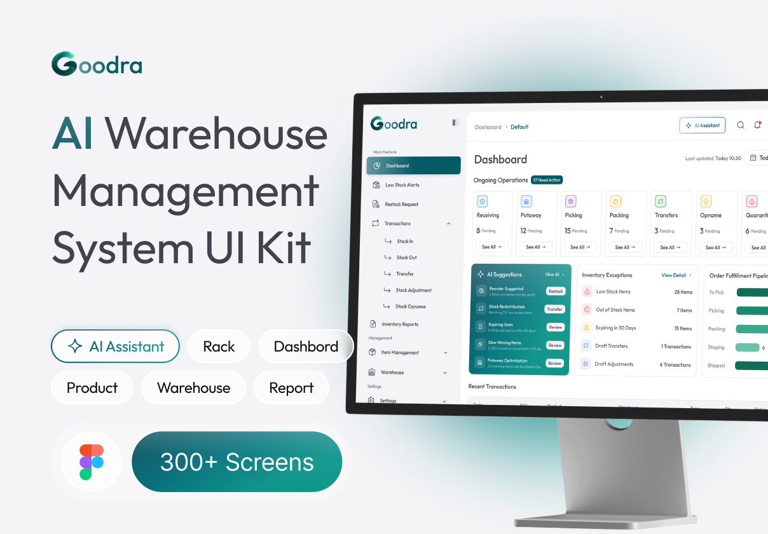Click the Quarantine card's red warning icon
768x534 pixels.
pyautogui.click(x=751, y=202)
